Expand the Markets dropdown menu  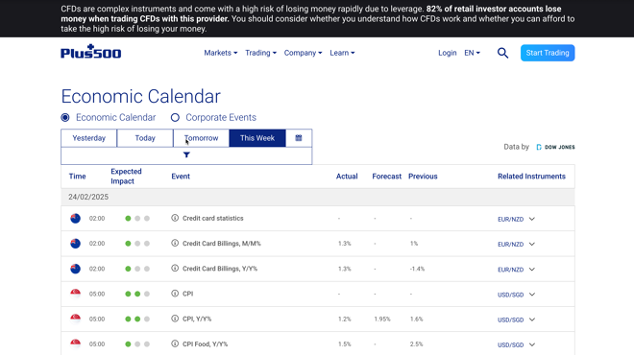[221, 53]
